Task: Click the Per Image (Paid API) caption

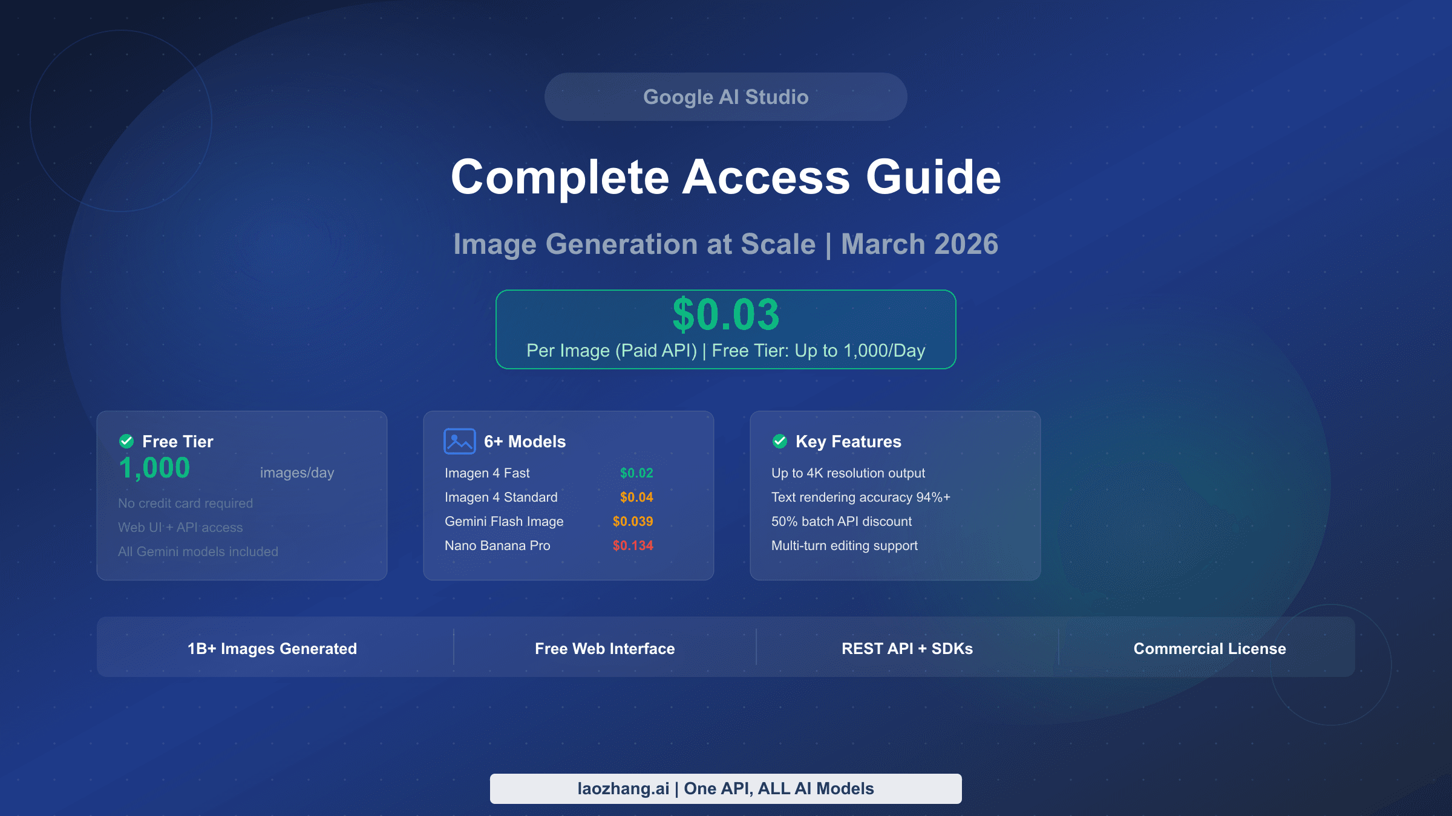Action: pos(726,351)
